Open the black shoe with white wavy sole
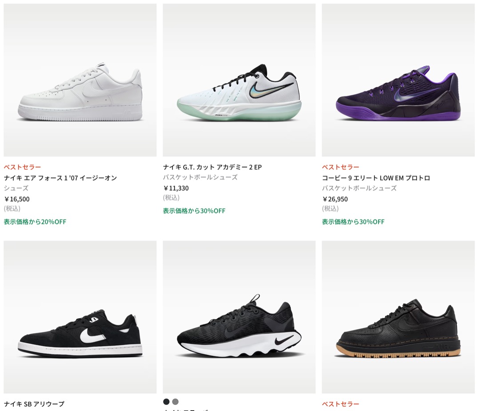This screenshot has width=480, height=411. coord(239,317)
